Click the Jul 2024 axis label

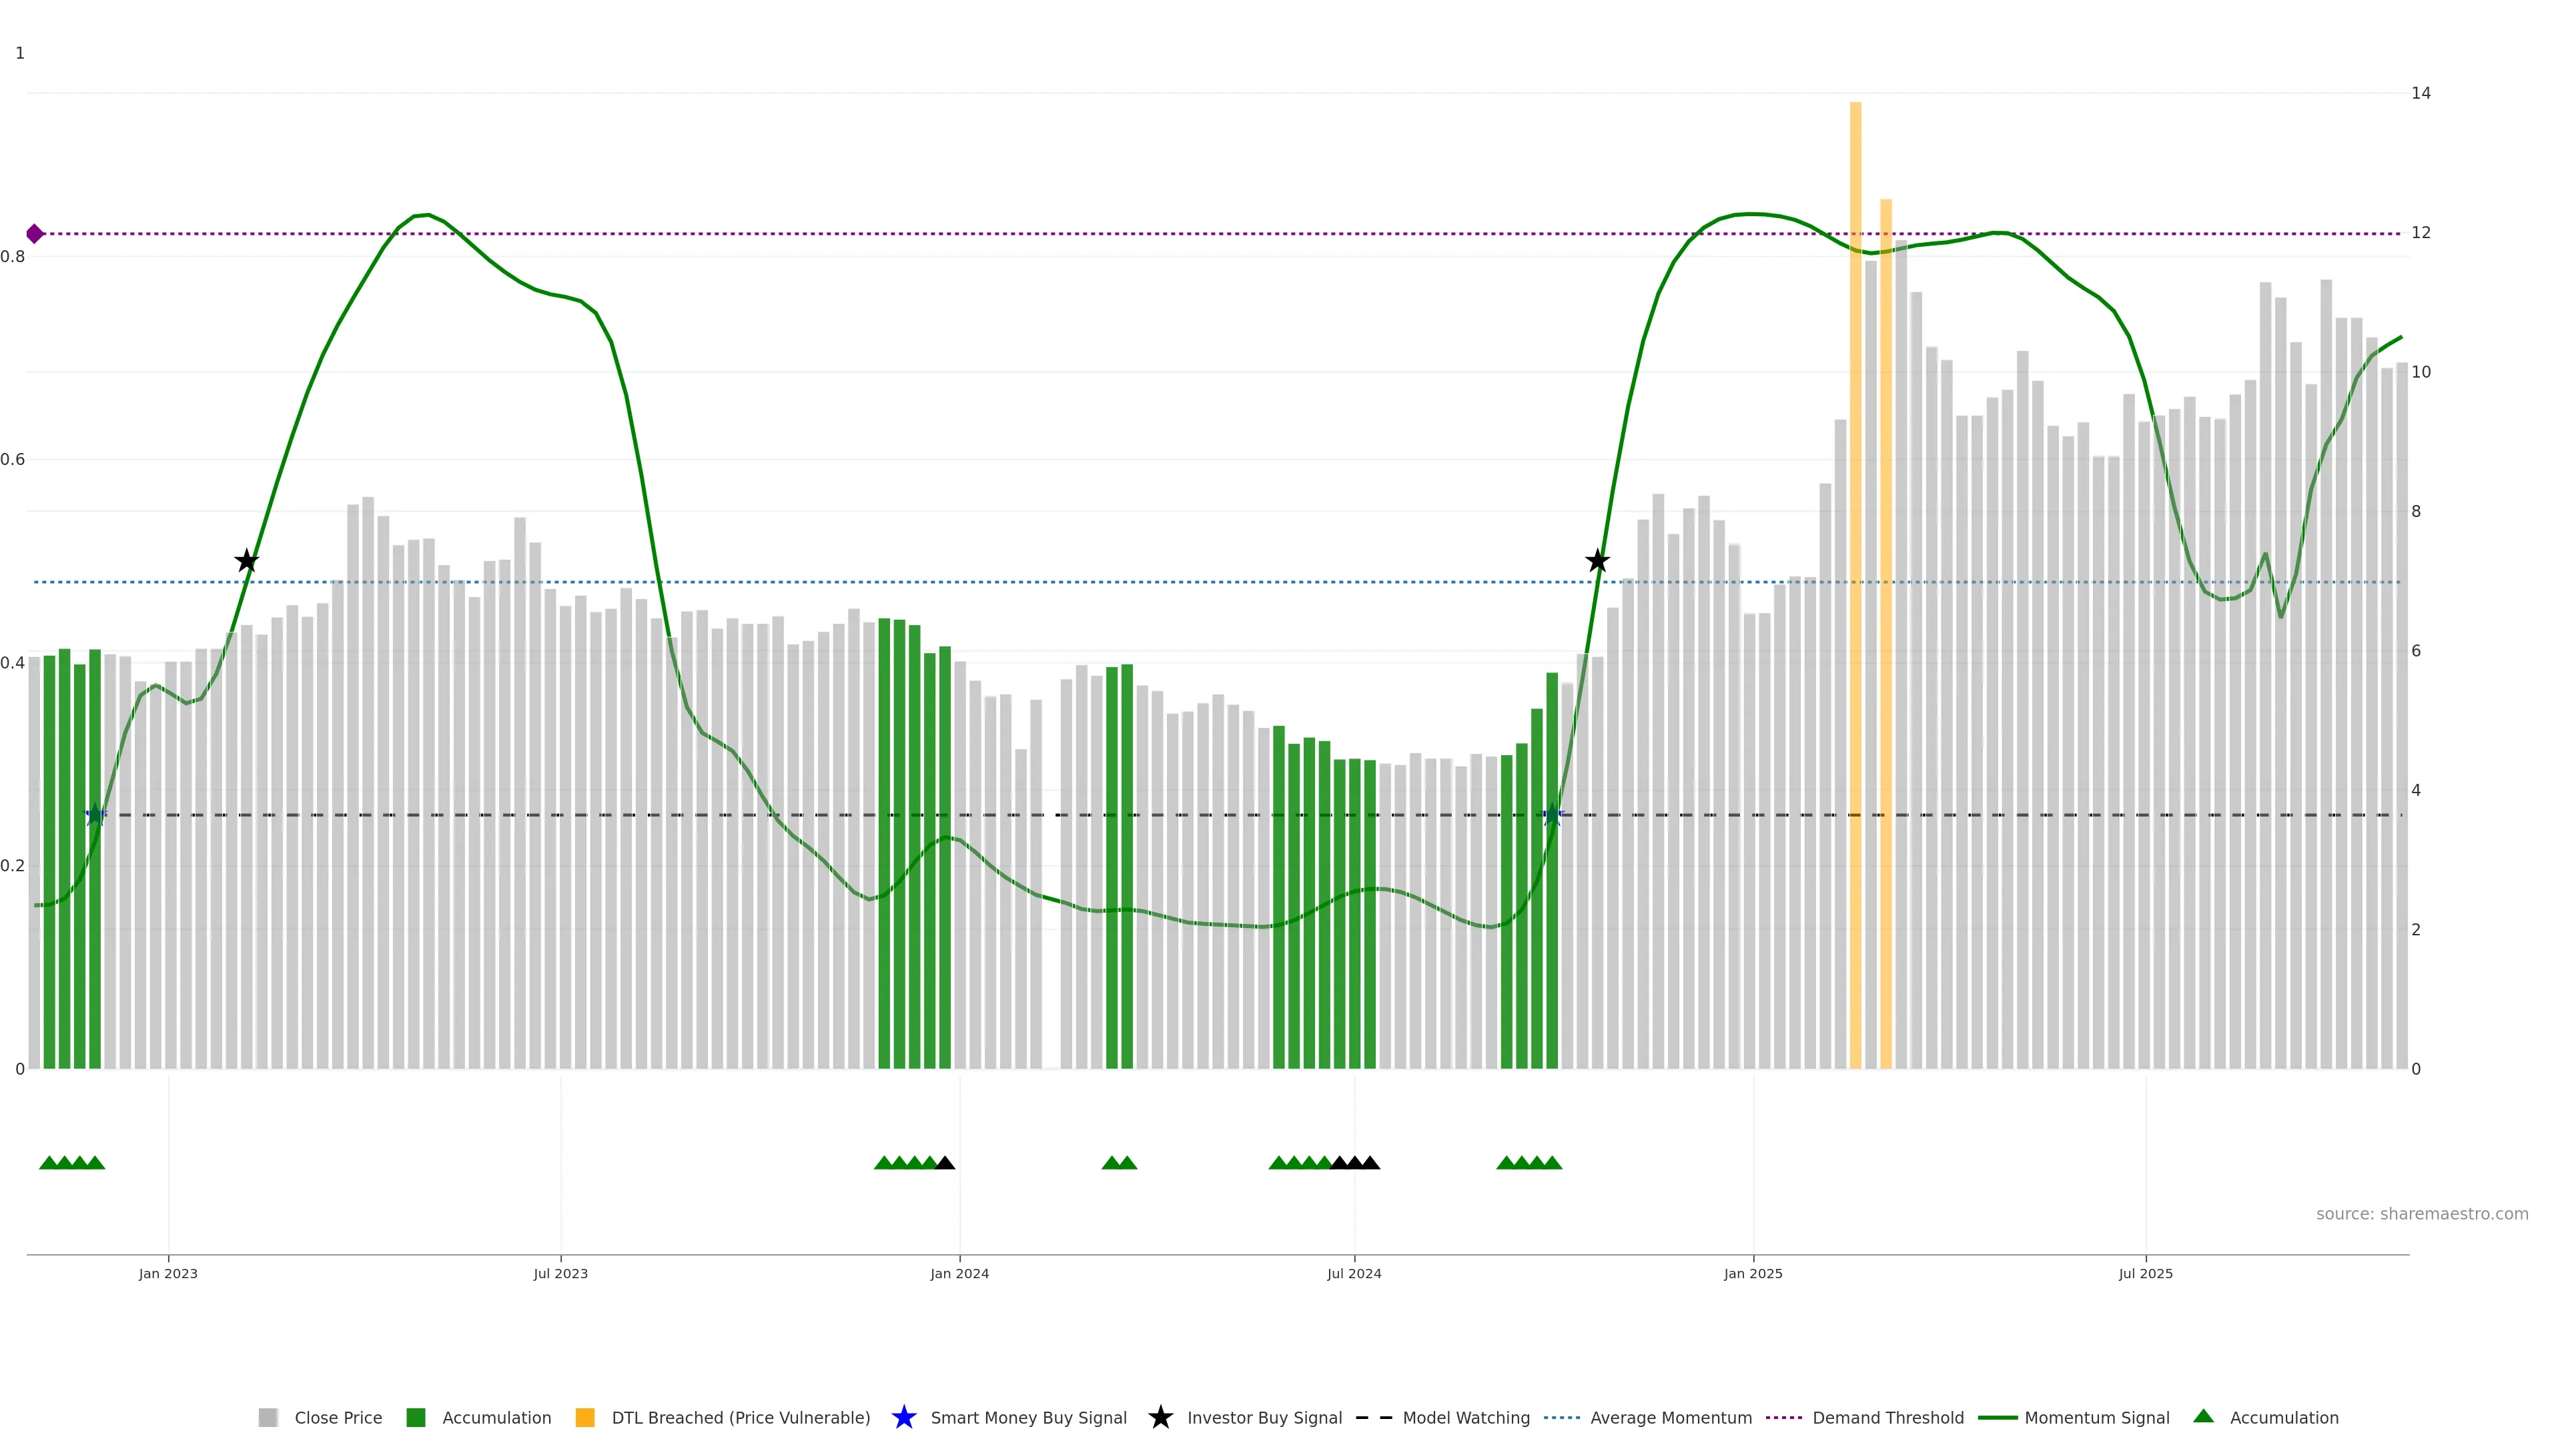click(x=1354, y=1274)
